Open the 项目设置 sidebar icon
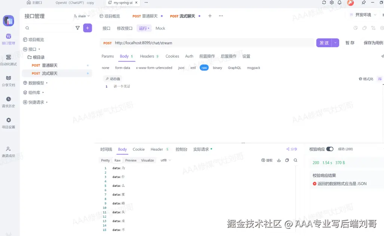Viewport: 384px width, 236px height. click(x=8, y=123)
